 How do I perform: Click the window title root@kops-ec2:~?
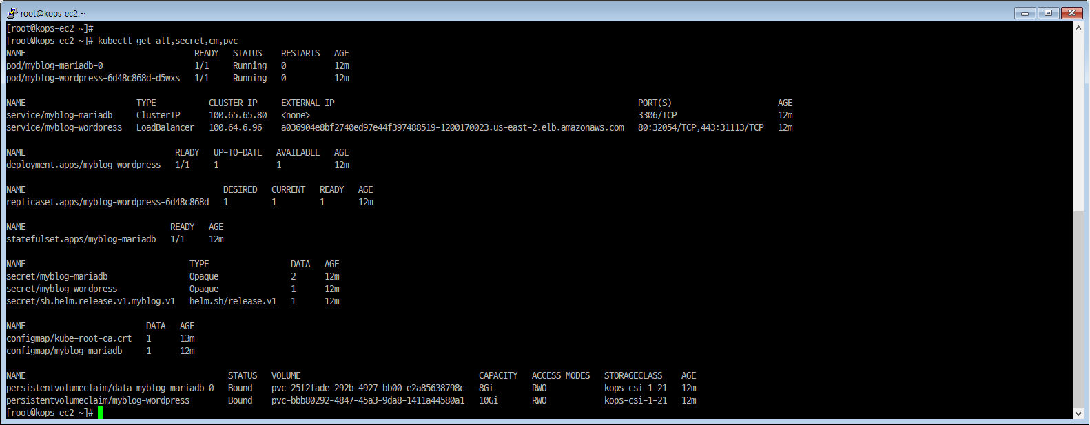(x=53, y=13)
